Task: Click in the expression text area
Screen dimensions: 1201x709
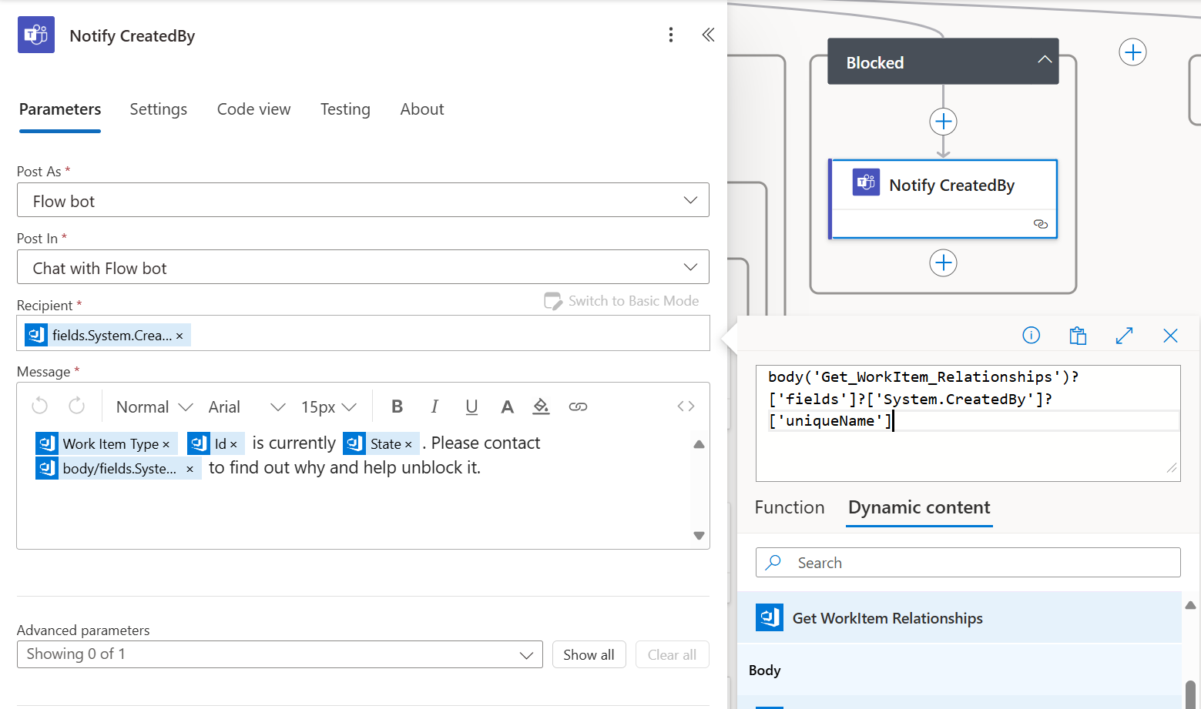Action: [968, 423]
